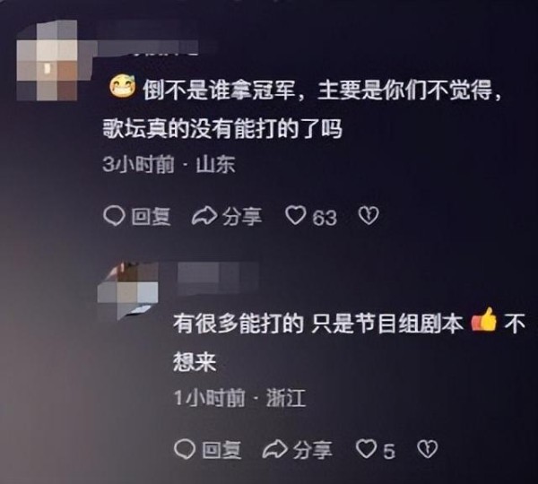Open the pixelated avatar of first commenter
The height and width of the screenshot is (484, 538).
coord(47,60)
